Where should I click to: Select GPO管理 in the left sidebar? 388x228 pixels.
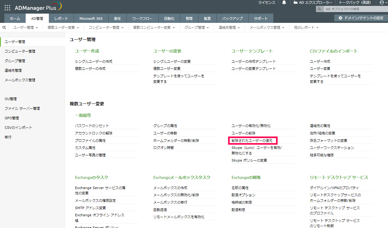12,118
